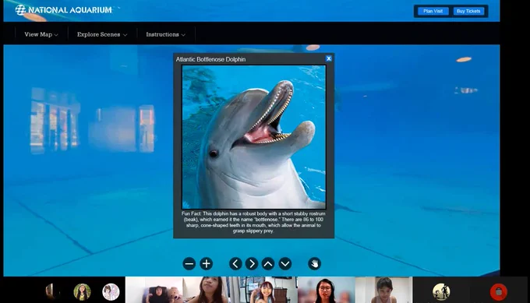Image resolution: width=530 pixels, height=303 pixels.
Task: Select the anime avatar participant
Action: pos(111,292)
